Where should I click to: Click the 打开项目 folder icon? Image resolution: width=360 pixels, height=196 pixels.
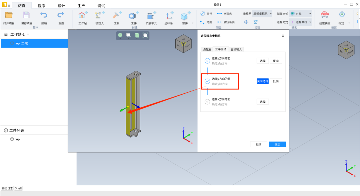pyautogui.click(x=9, y=15)
